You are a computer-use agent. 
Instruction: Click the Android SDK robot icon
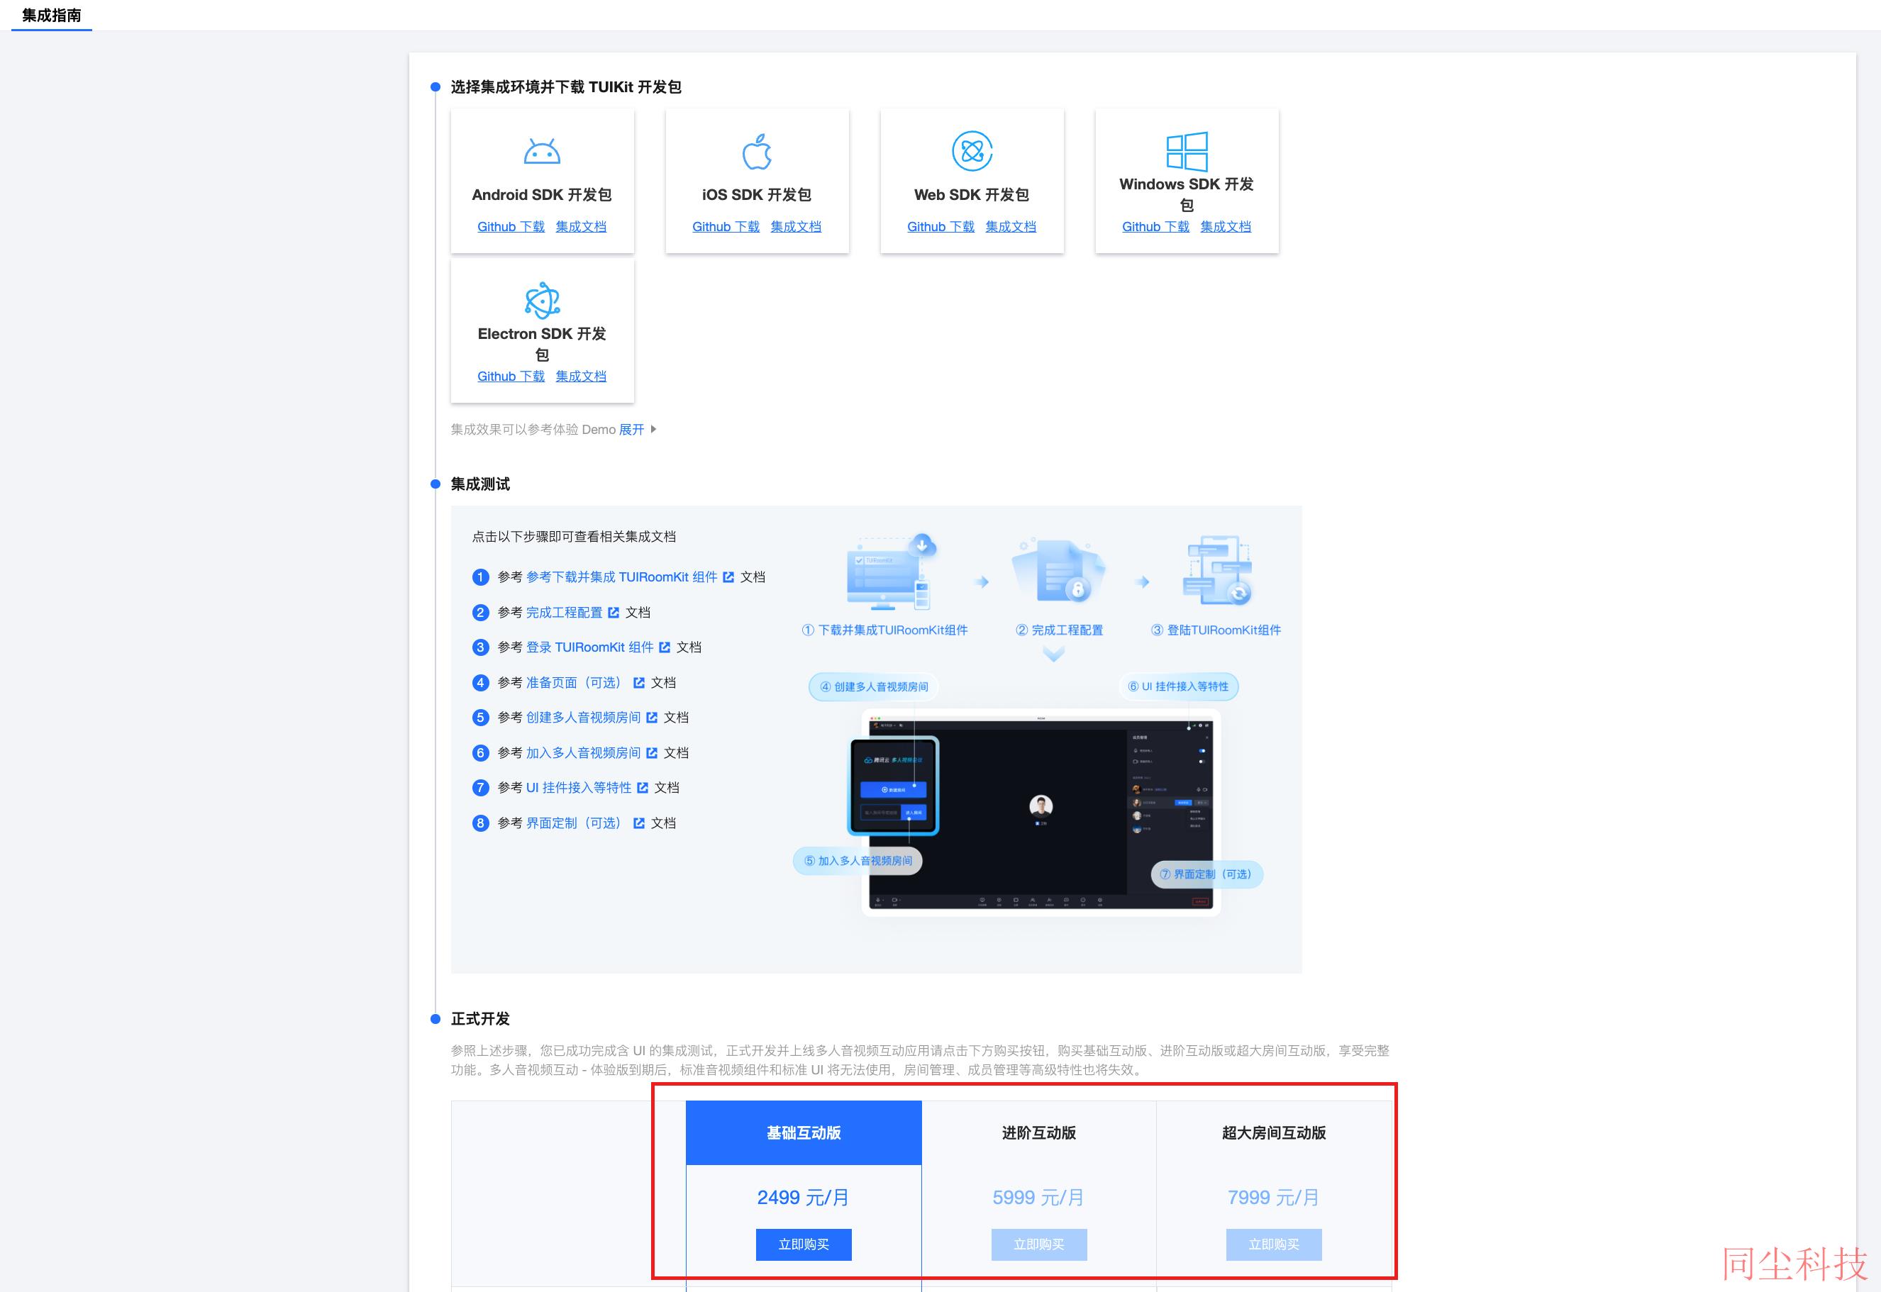pyautogui.click(x=542, y=151)
